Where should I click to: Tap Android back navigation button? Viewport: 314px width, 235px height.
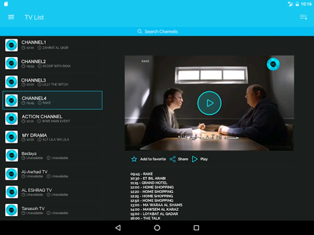118,228
